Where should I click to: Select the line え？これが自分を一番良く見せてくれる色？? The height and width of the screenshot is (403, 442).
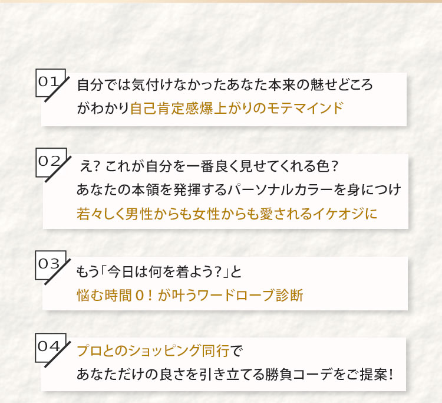coord(209,166)
